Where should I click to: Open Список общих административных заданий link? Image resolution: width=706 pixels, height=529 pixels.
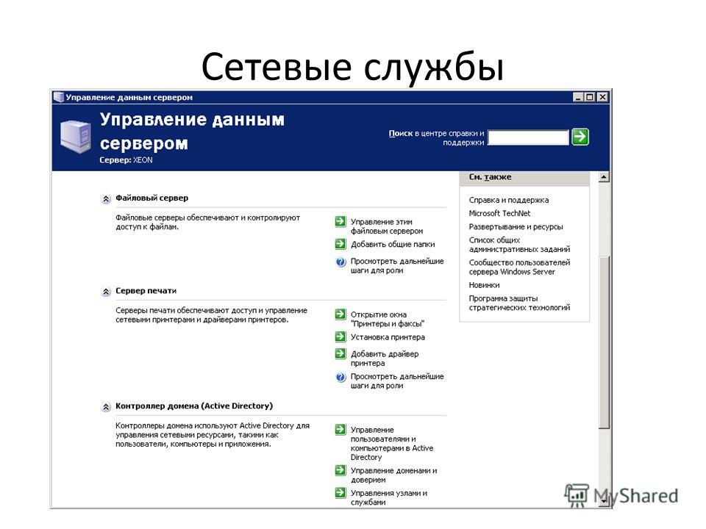coord(519,245)
